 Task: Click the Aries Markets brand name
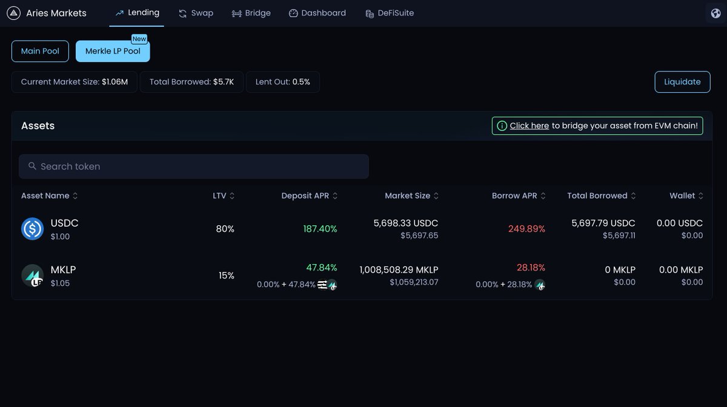pyautogui.click(x=56, y=13)
